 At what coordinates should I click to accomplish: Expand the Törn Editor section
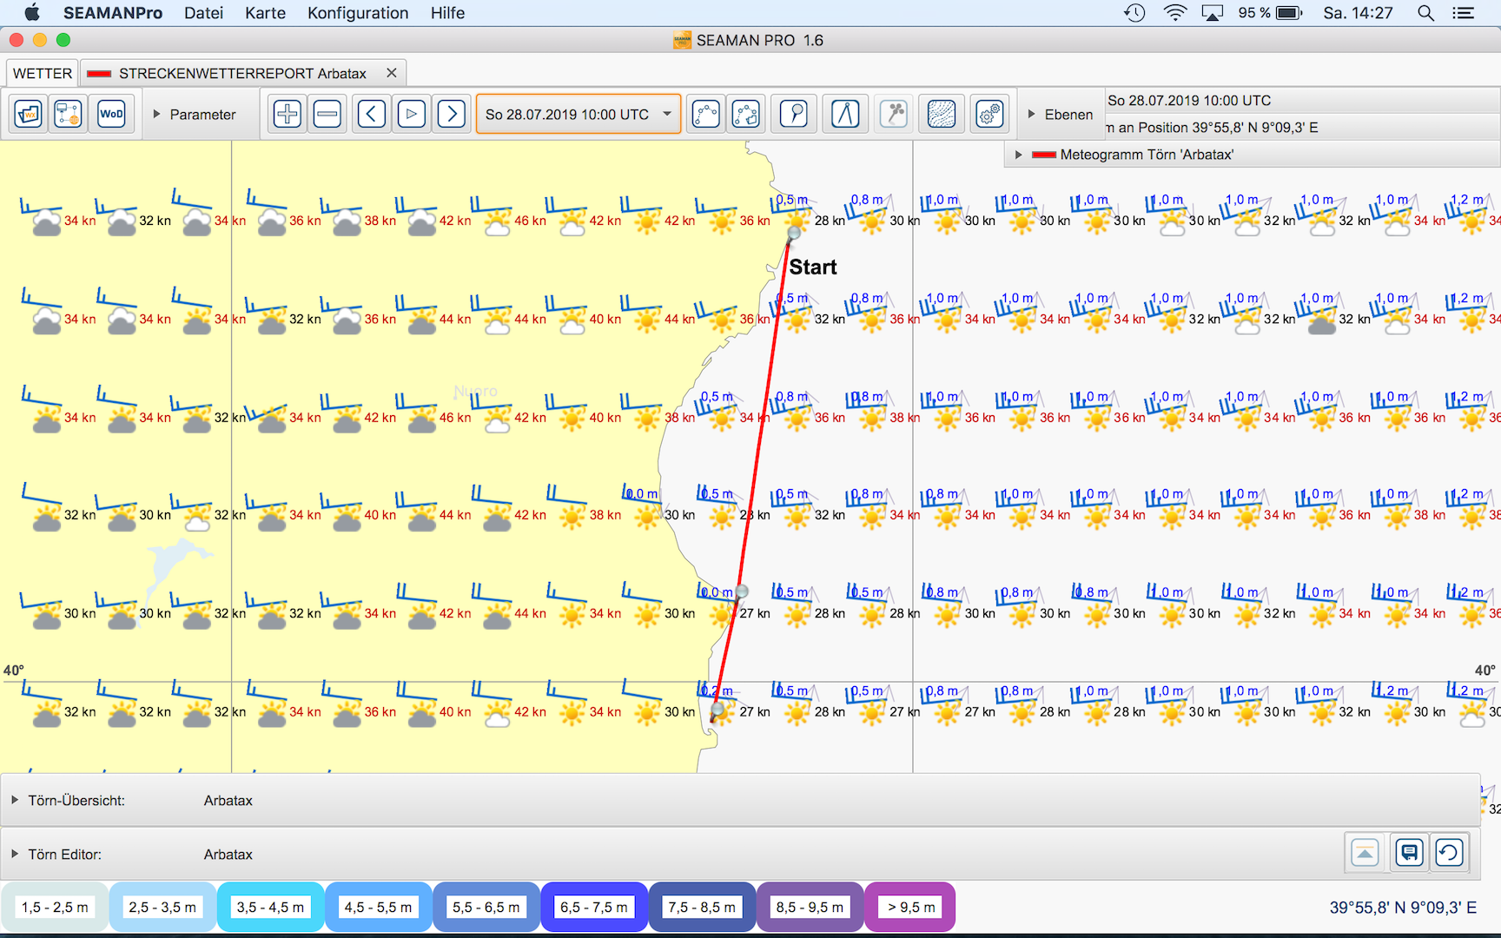click(x=15, y=854)
